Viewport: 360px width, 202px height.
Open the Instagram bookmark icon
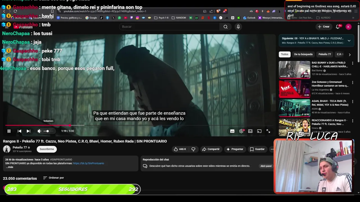click(x=137, y=18)
